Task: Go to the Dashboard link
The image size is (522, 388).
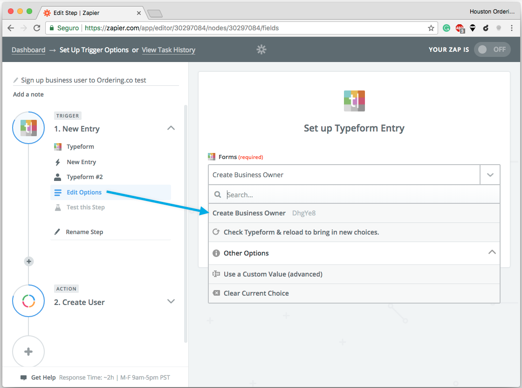Action: point(28,50)
